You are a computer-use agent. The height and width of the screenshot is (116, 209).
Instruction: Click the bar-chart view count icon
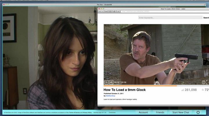tap(183, 90)
